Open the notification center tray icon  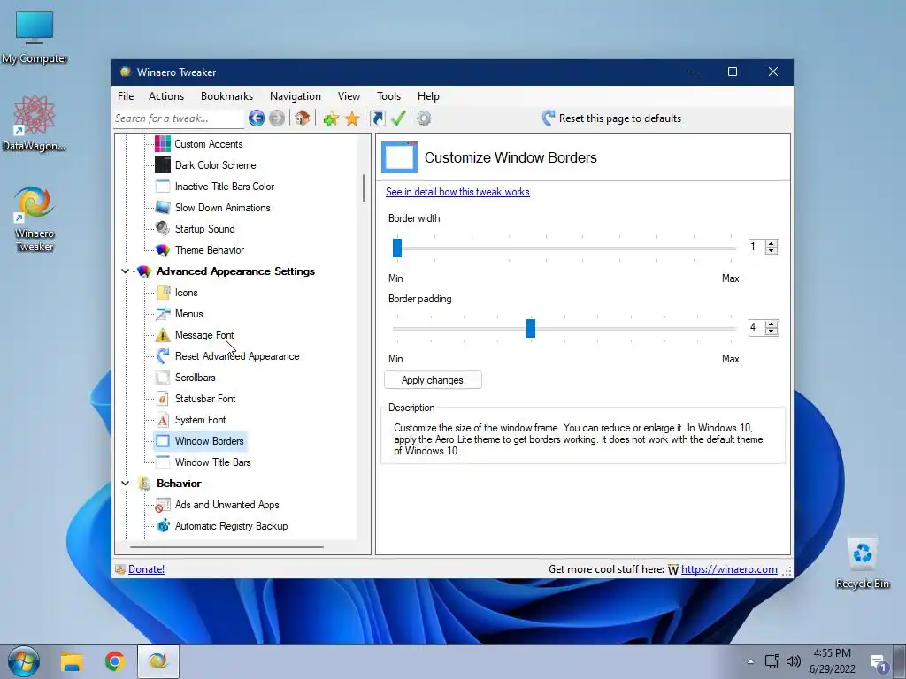[879, 663]
